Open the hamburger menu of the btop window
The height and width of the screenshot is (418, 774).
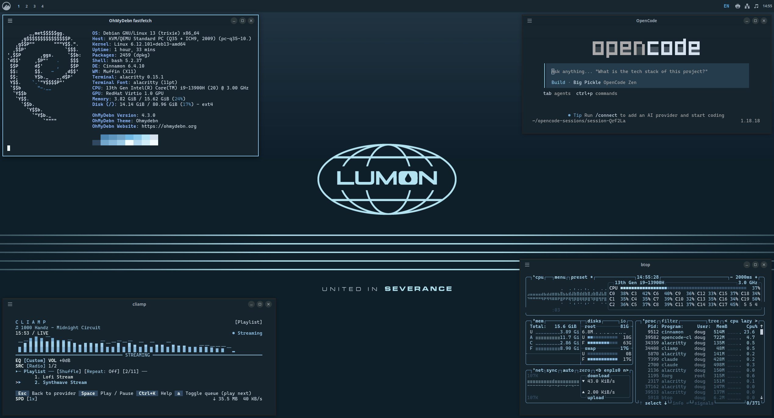[527, 265]
